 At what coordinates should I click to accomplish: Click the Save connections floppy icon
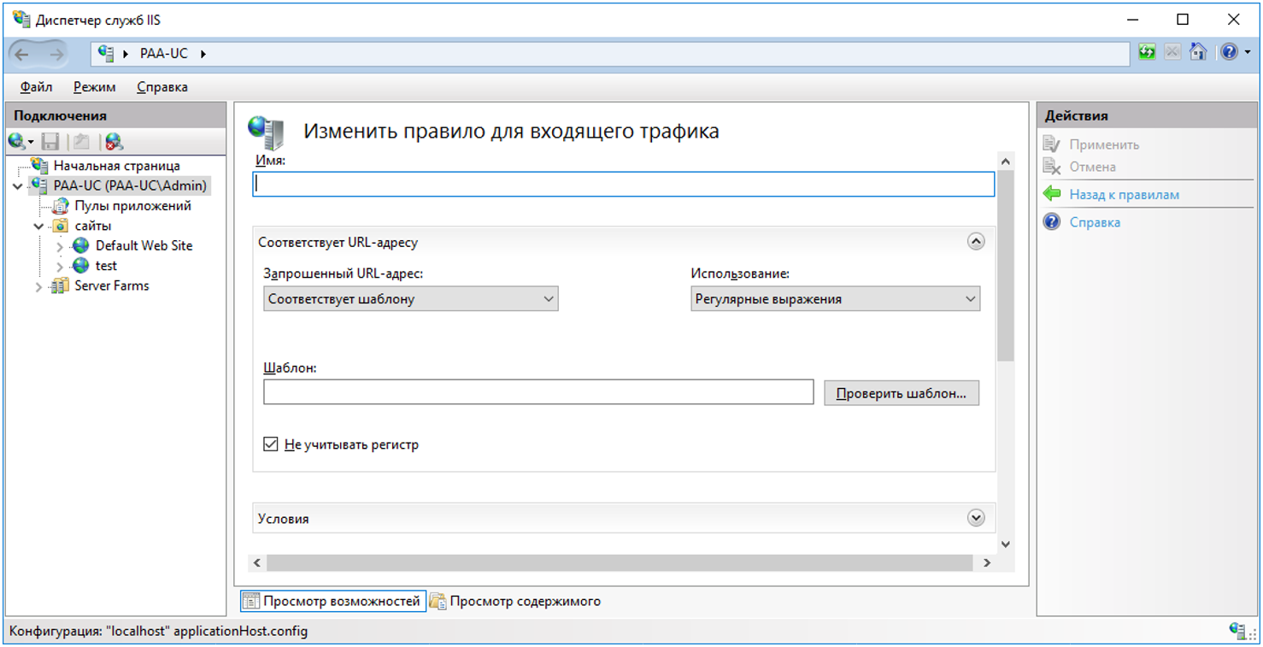click(x=50, y=142)
